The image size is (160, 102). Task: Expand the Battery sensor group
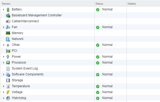(4, 9)
